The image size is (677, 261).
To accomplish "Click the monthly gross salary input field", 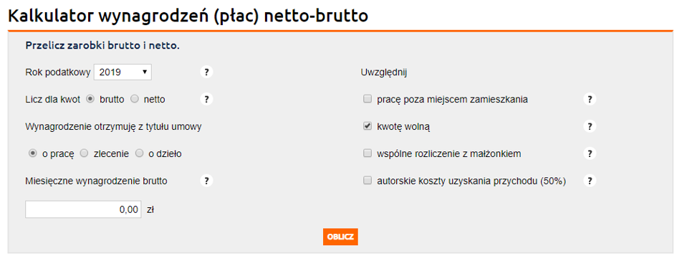I will click(x=83, y=209).
